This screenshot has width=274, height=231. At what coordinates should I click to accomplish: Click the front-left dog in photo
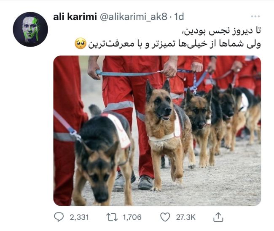(x=103, y=155)
